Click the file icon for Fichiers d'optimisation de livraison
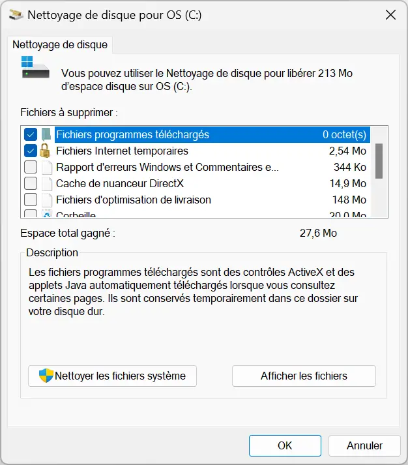 pyautogui.click(x=47, y=200)
